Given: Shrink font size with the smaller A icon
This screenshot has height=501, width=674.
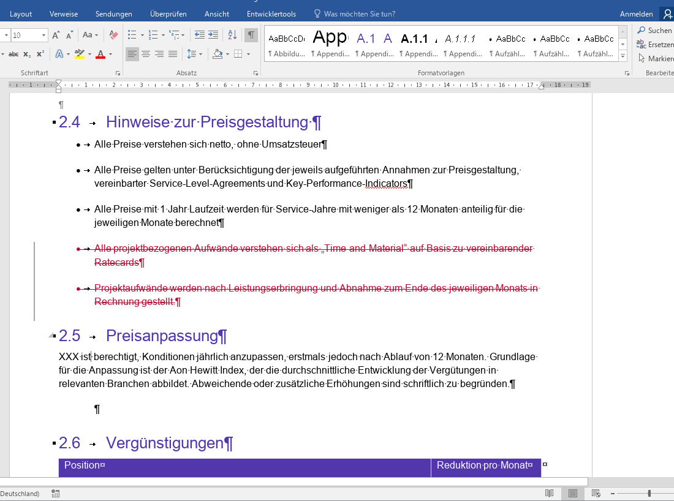Looking at the screenshot, I should [69, 36].
